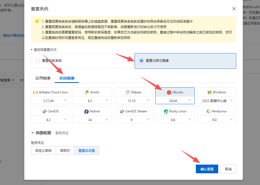Viewport: 260px width, 185px height.
Task: Open Debian 12.10 version dropdown
Action: click(134, 100)
